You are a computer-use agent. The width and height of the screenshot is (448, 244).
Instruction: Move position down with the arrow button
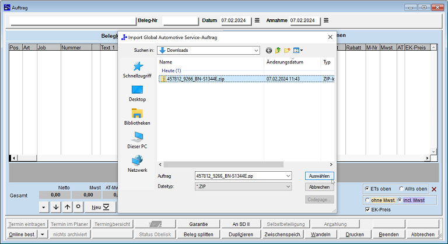pos(56,207)
